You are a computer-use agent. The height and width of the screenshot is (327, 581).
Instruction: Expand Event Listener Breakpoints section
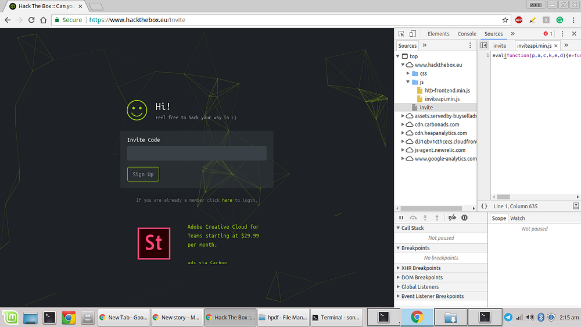[398, 296]
